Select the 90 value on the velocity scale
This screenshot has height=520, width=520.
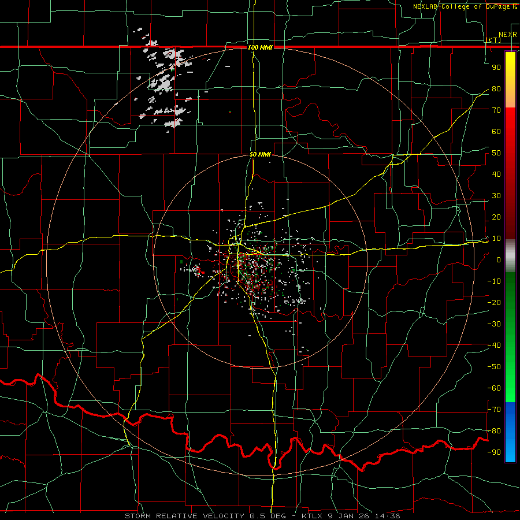[x=496, y=68]
